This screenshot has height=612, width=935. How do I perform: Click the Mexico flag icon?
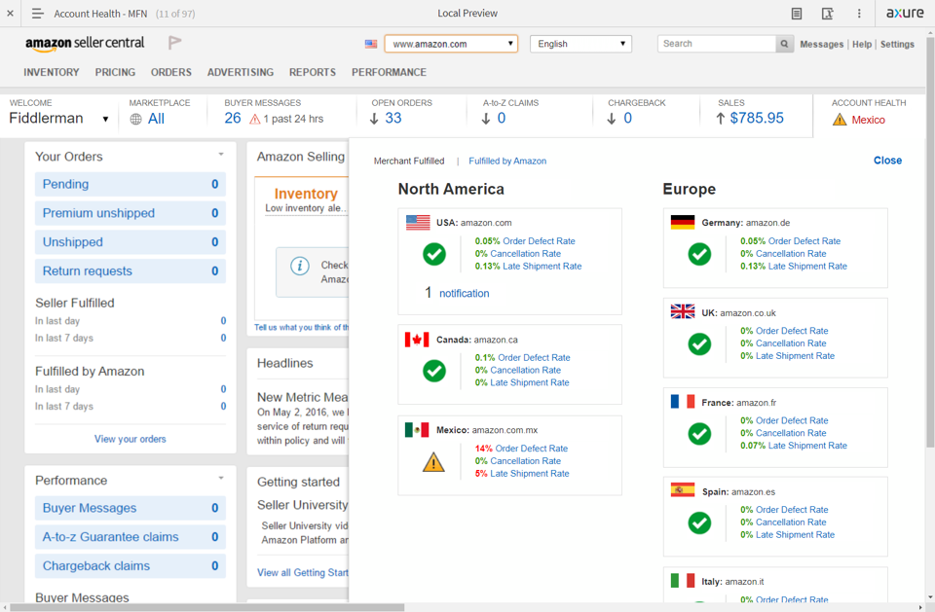tap(417, 430)
